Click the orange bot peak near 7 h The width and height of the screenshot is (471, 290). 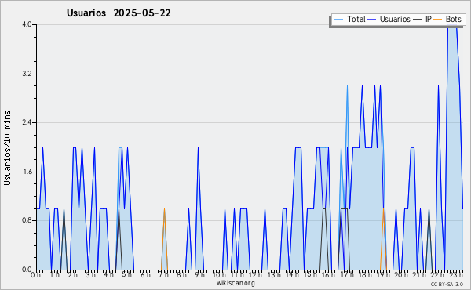tap(164, 209)
